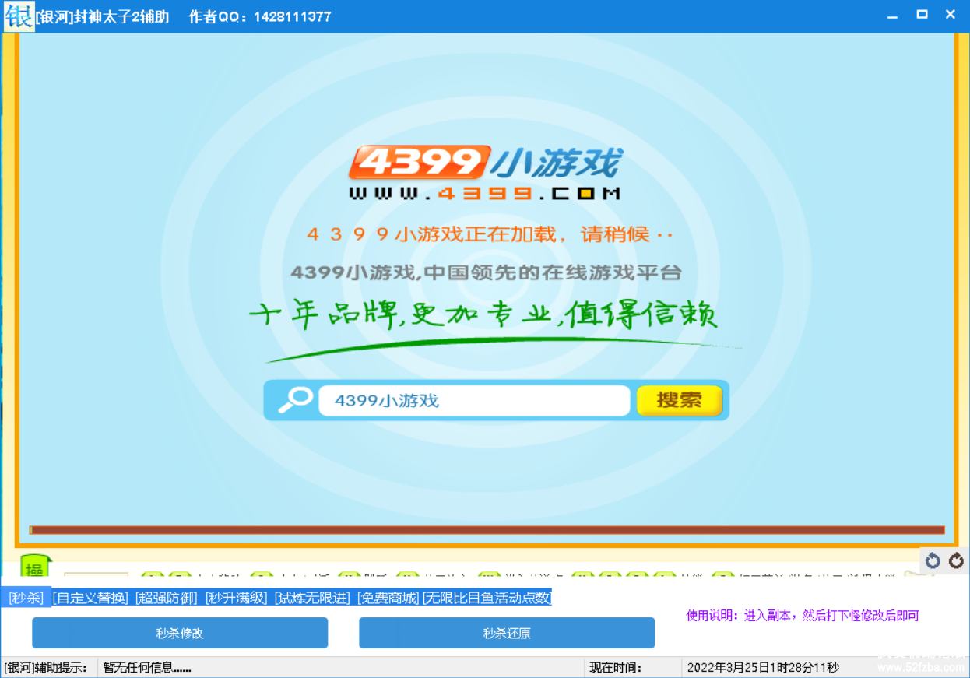Image resolution: width=970 pixels, height=678 pixels.
Task: Select the [试炼无限进] tab
Action: click(312, 598)
